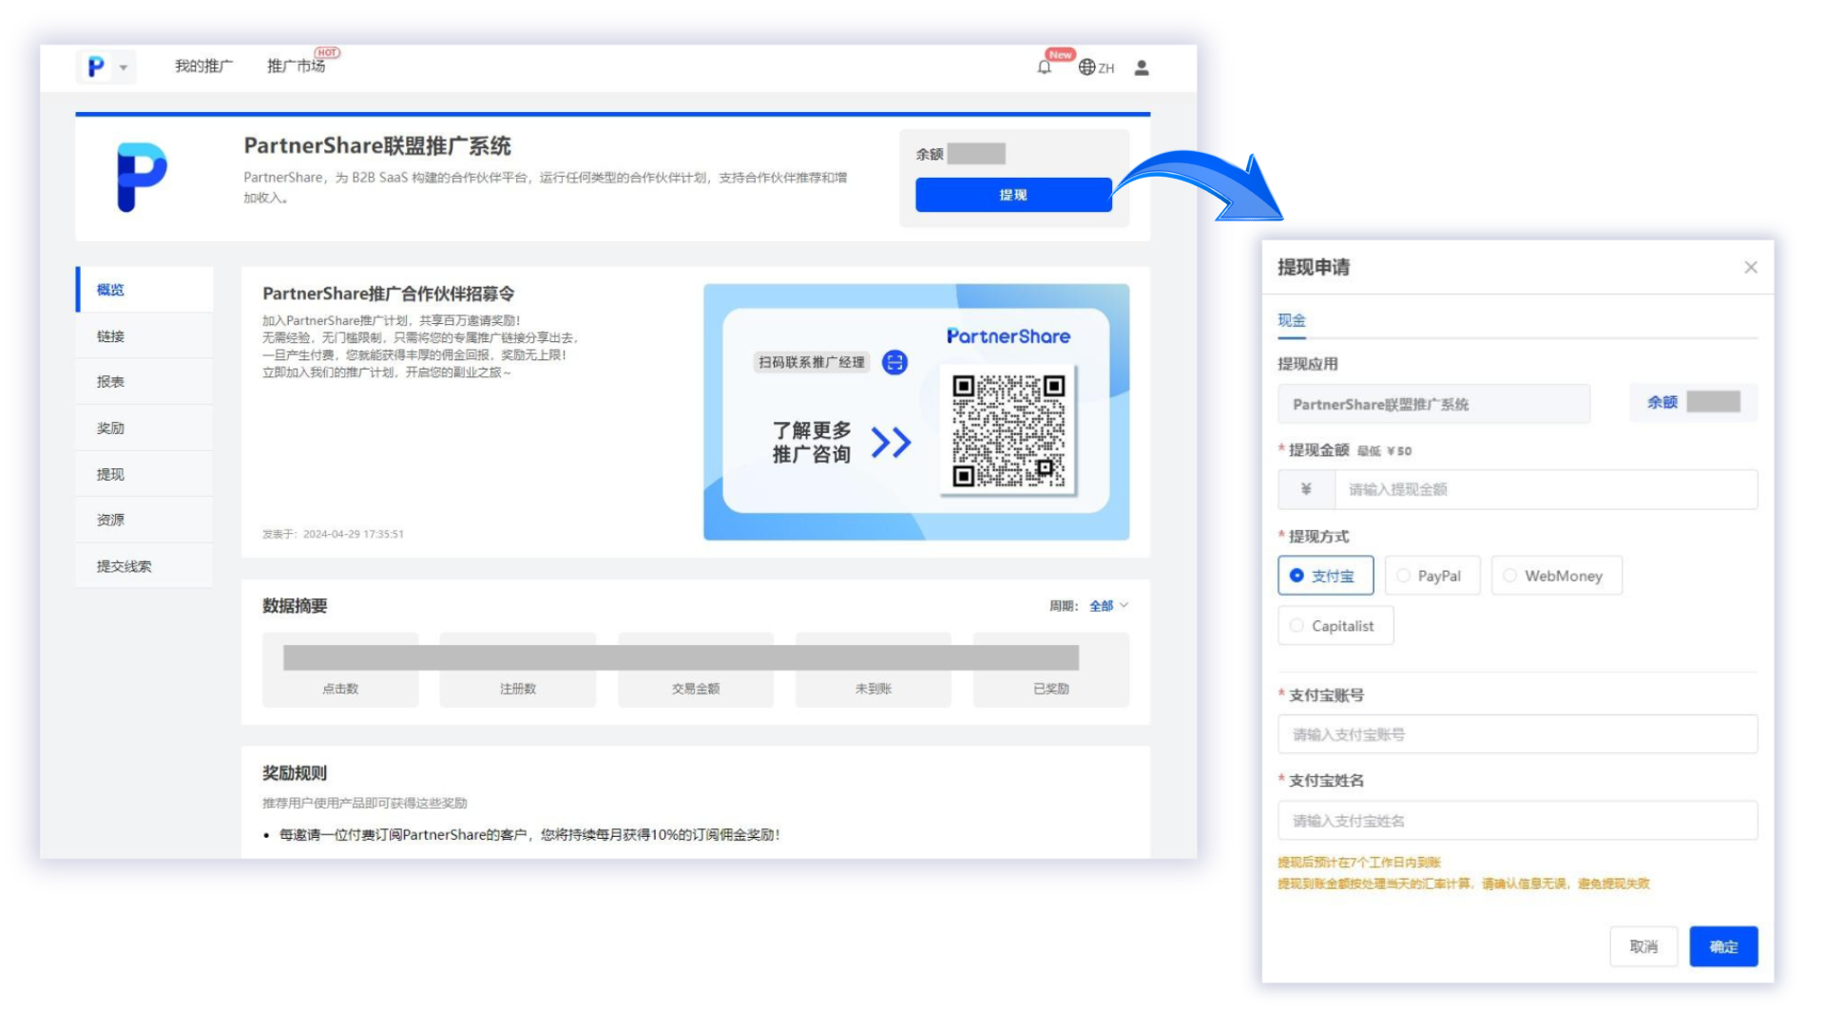Click the QR code image in banner
The height and width of the screenshot is (1026, 1825).
point(1008,430)
